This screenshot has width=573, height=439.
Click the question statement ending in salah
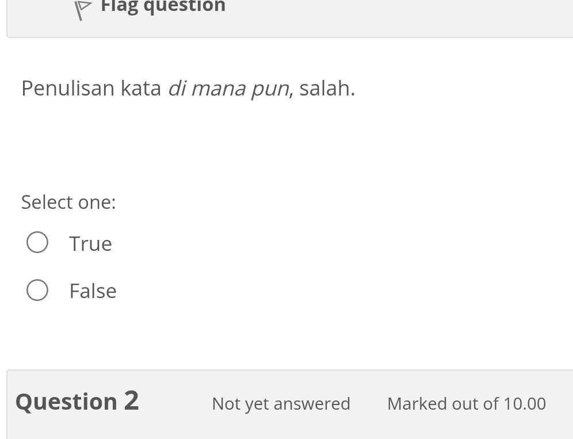(188, 88)
